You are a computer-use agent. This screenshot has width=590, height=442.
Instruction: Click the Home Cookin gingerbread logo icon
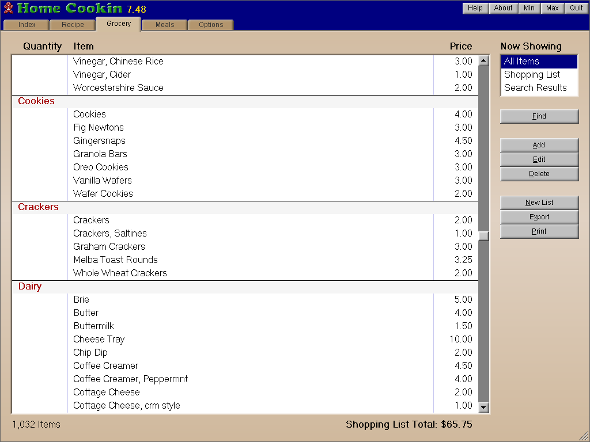[8, 8]
